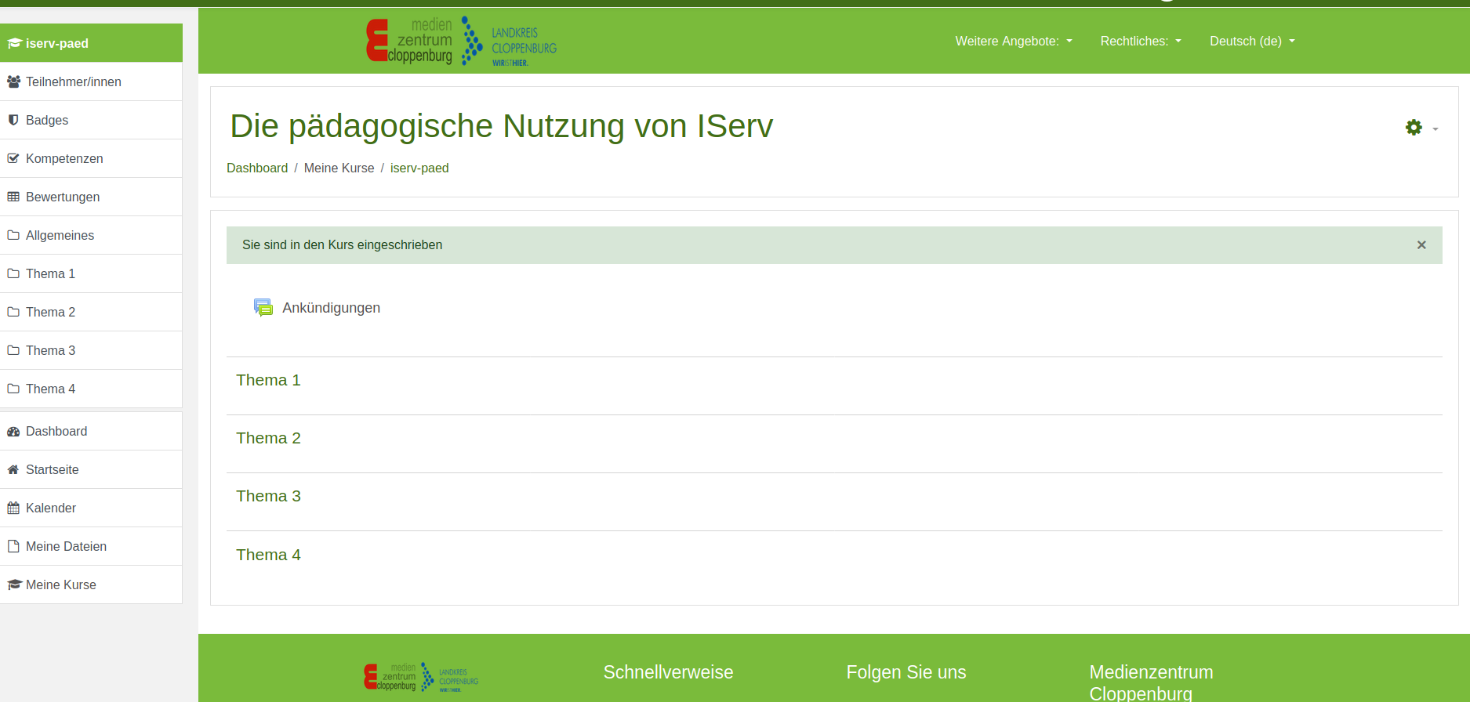Open the Rechtliches dropdown menu

click(1140, 41)
